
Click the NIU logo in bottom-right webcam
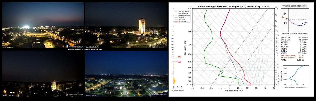click(158, 94)
